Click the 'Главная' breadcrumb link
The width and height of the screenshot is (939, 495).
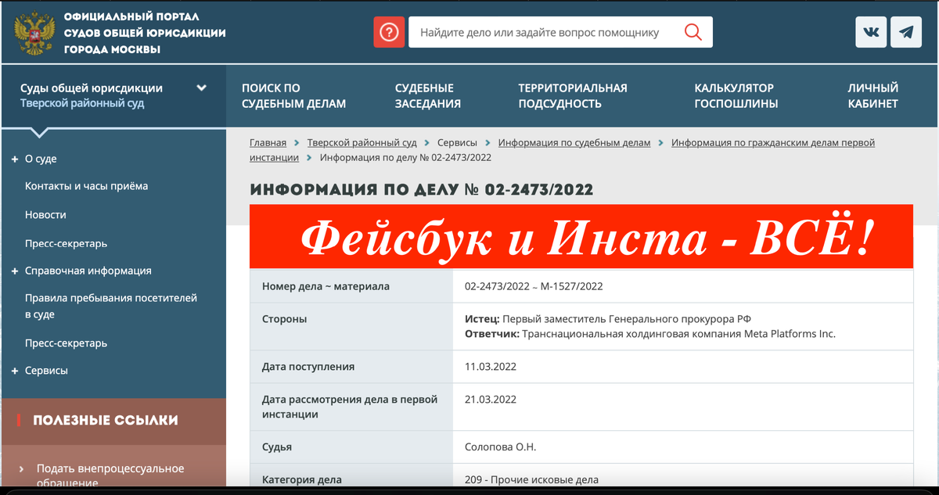[268, 142]
